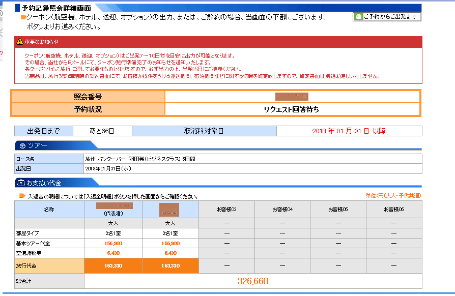The height and width of the screenshot is (296, 455).
Task: Click the 出発日まで label cell
Action: [44, 131]
